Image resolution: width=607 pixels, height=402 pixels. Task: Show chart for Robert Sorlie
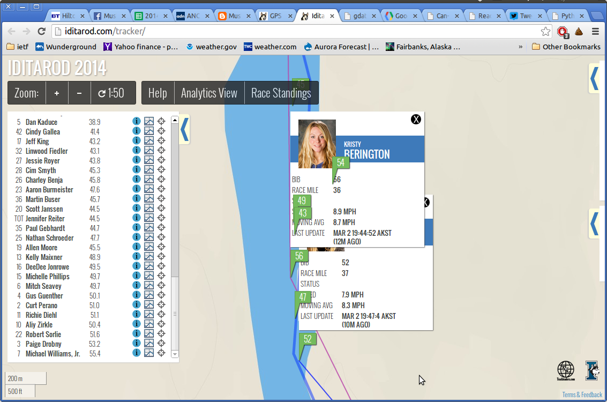[149, 333]
